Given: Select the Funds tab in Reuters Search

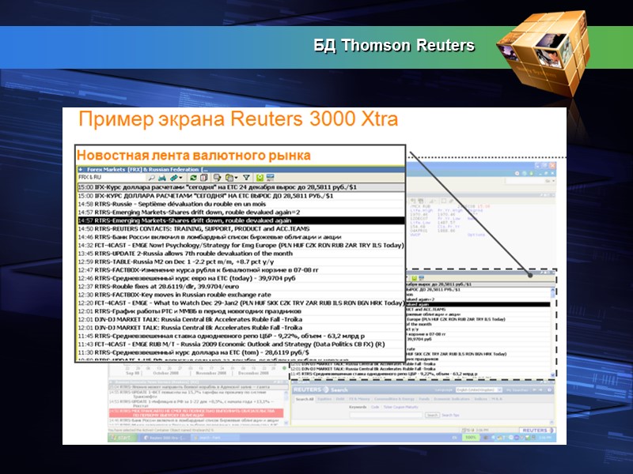Looking at the screenshot, I should pos(424,399).
